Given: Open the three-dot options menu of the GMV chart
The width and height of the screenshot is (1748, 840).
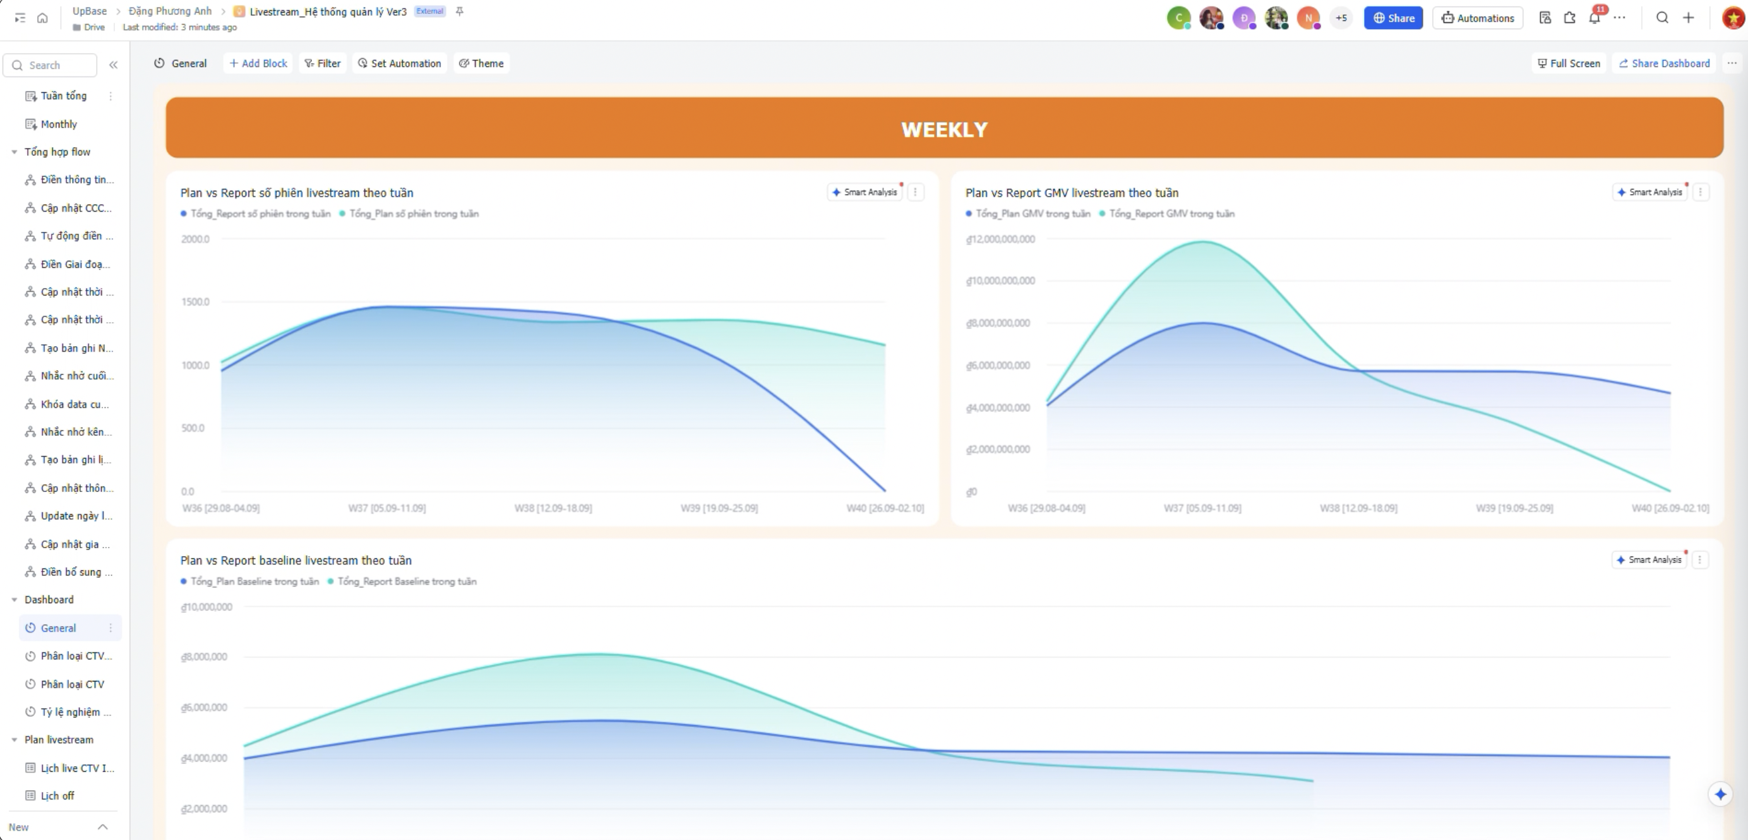Looking at the screenshot, I should pos(1701,193).
